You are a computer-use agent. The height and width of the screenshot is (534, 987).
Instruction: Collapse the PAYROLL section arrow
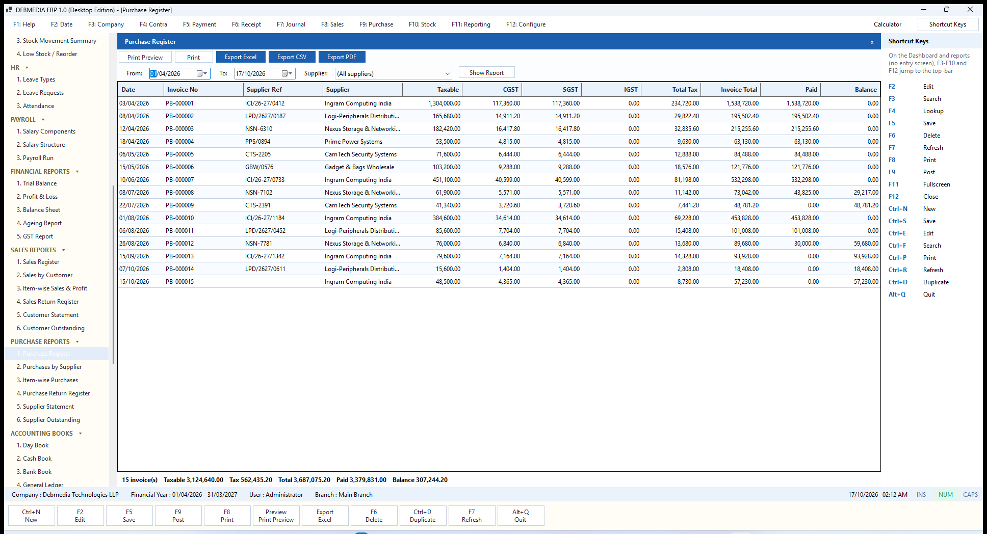[43, 120]
